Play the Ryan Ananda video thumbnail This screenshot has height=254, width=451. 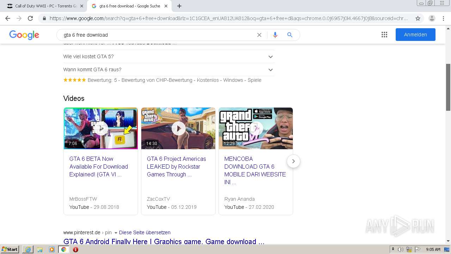pyautogui.click(x=256, y=128)
